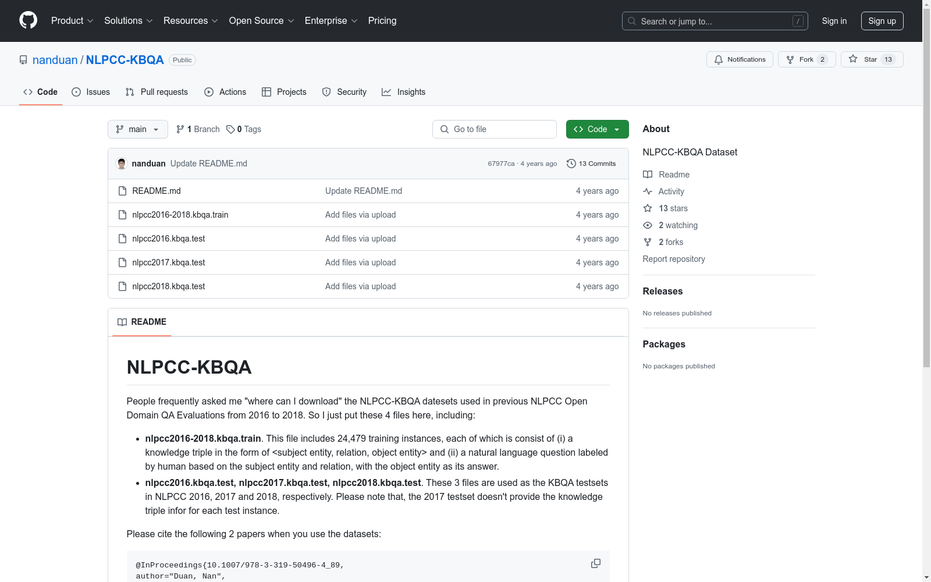The width and height of the screenshot is (931, 582).
Task: Click the GitHub logo icon
Action: [x=28, y=20]
